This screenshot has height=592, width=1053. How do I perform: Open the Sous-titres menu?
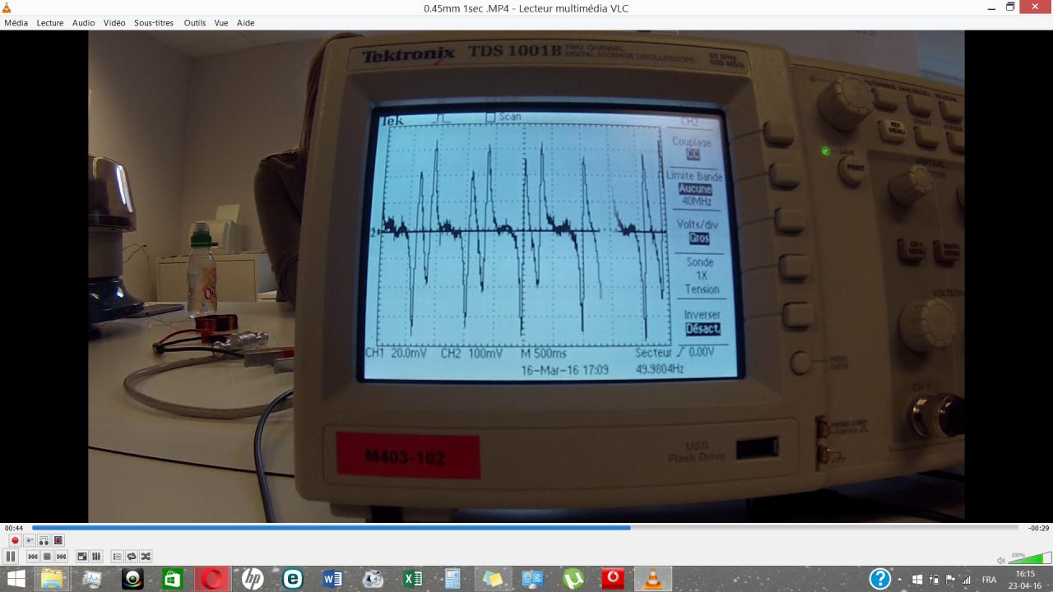pyautogui.click(x=154, y=23)
